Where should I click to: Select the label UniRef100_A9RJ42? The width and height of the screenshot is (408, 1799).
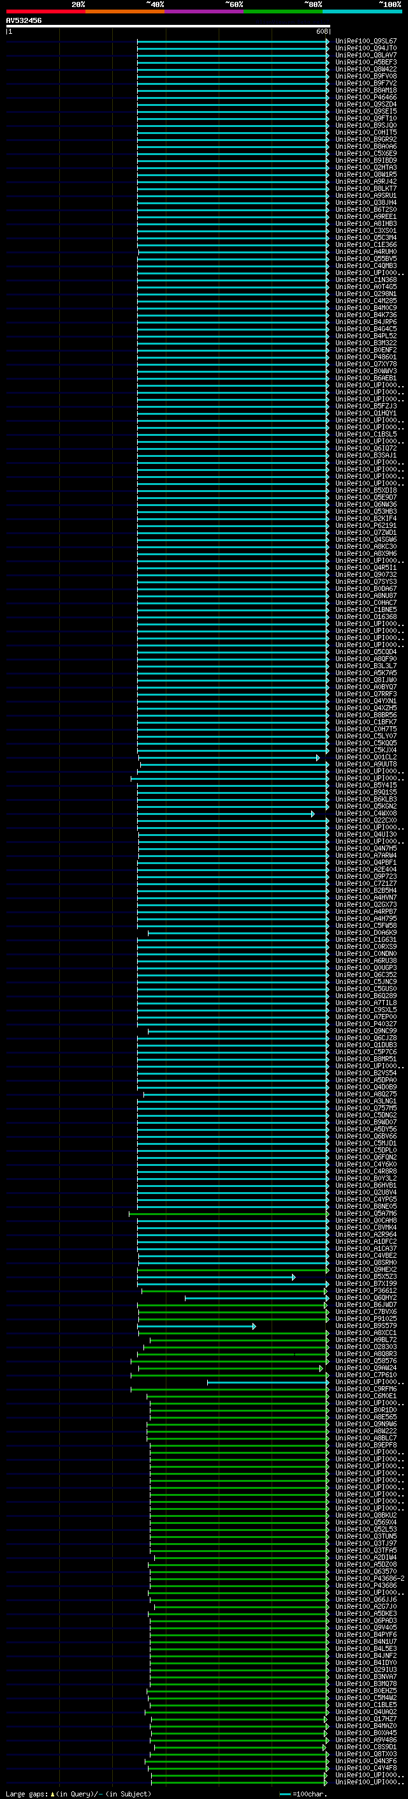tap(366, 182)
